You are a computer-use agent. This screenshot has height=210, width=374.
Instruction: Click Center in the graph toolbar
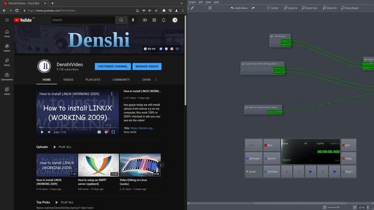click(273, 8)
